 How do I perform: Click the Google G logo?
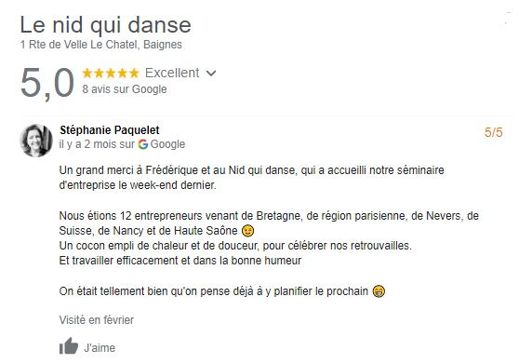(x=143, y=144)
